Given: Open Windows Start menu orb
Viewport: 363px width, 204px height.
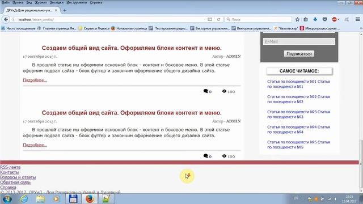Looking at the screenshot, I should click(x=7, y=199).
